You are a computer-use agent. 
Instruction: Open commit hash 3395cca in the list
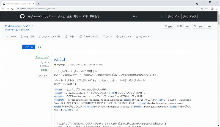pos(58,90)
